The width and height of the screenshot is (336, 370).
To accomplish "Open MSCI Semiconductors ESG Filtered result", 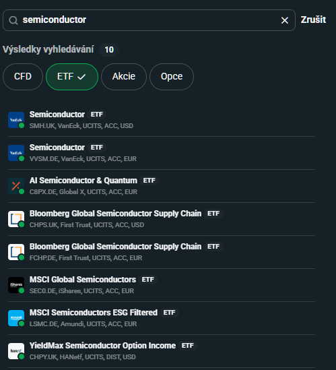I will tap(162, 318).
